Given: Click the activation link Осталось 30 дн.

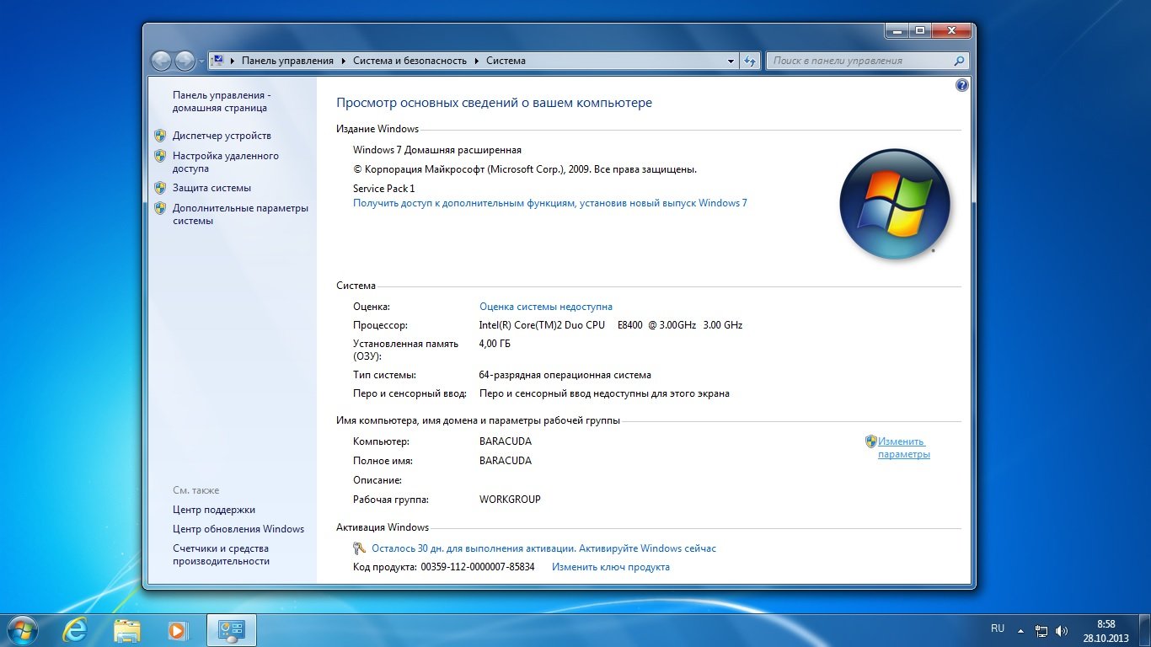Looking at the screenshot, I should [543, 548].
